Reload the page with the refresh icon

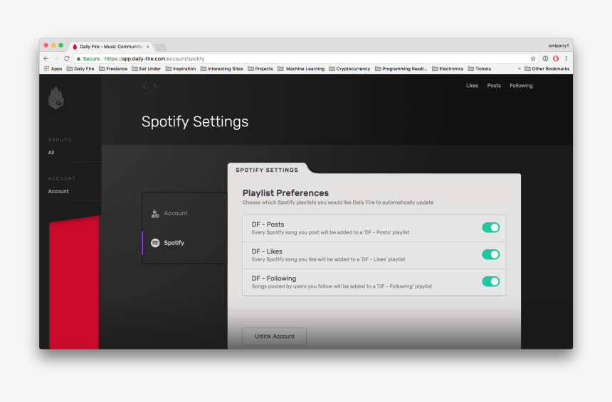[x=67, y=58]
